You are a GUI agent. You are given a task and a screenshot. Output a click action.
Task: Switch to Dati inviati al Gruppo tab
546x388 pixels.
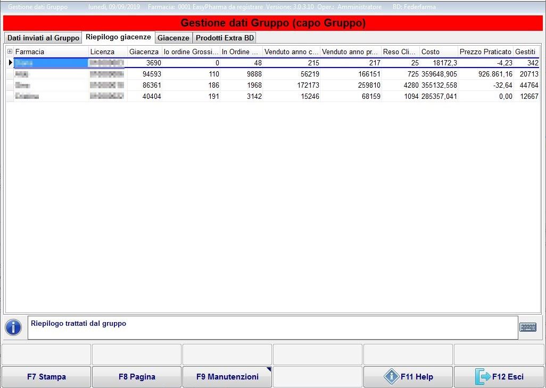pos(43,38)
